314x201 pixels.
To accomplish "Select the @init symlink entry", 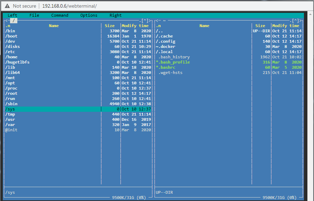I will pos(78,130).
